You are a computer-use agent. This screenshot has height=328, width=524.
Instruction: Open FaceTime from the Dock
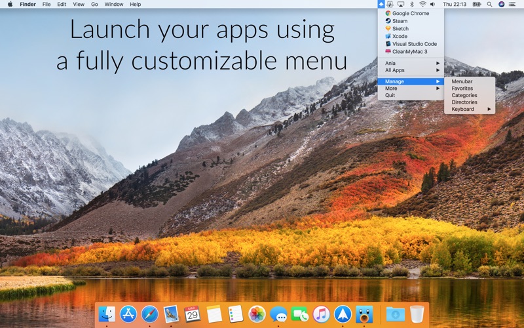pos(300,314)
